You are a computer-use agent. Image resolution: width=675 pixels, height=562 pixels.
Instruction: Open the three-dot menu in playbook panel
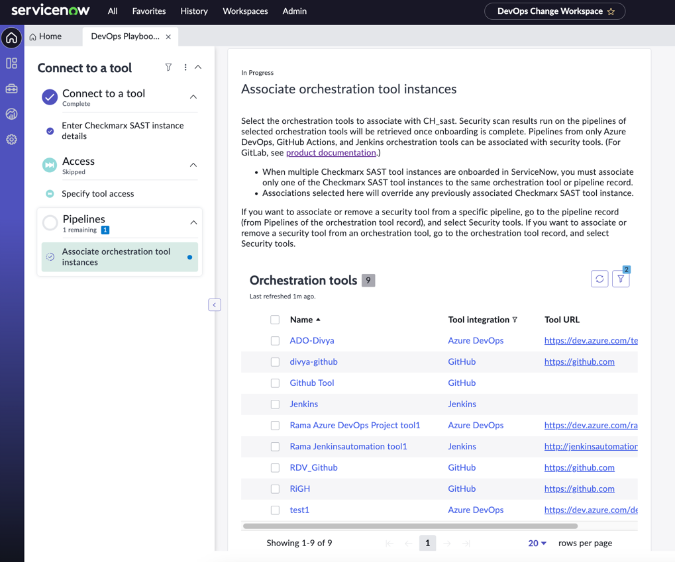(x=185, y=67)
